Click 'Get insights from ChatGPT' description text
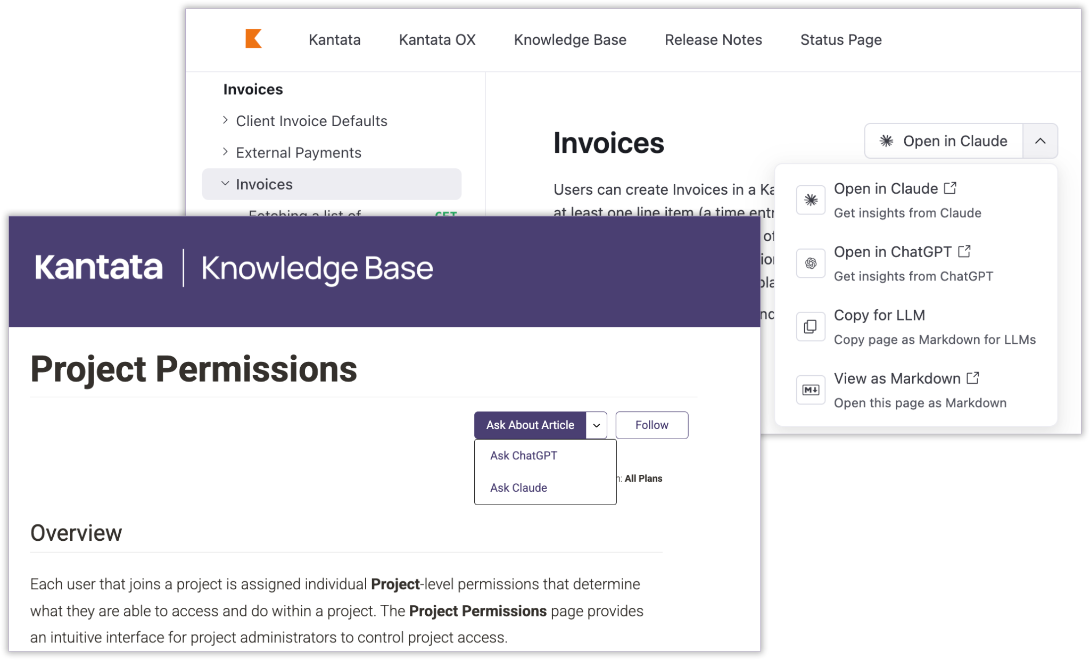1090x660 pixels. pyautogui.click(x=913, y=276)
